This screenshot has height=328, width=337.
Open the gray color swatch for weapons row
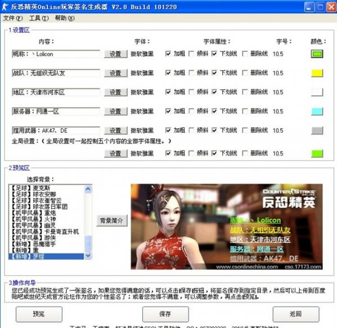317,131
